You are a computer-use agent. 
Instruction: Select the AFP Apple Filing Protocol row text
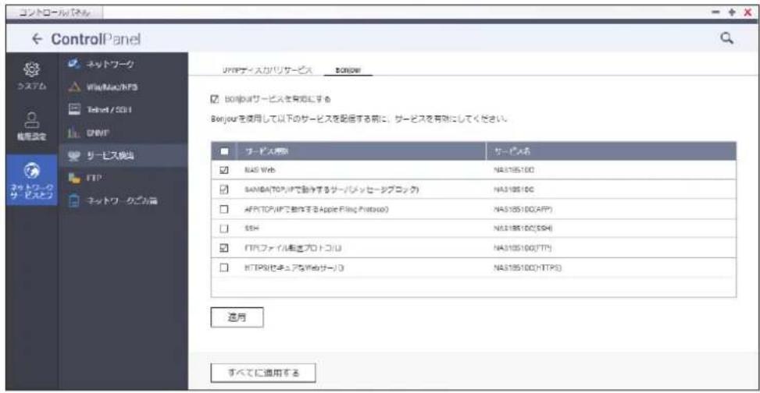[x=317, y=209]
